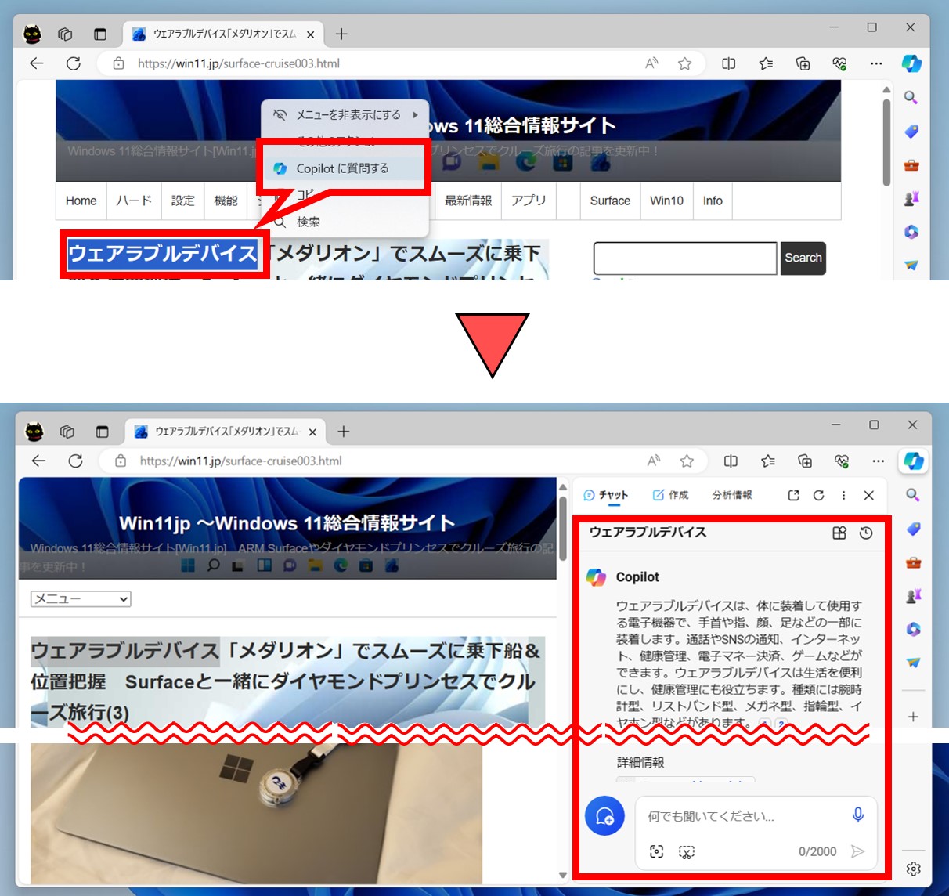Viewport: 949px width, 896px height.
Task: Refresh the Copilot pane
Action: pyautogui.click(x=818, y=495)
